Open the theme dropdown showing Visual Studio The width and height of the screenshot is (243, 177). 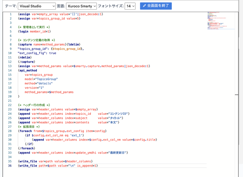(37, 6)
